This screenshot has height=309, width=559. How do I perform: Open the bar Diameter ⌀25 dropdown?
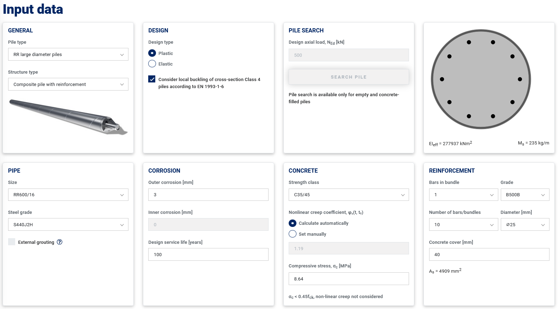524,225
